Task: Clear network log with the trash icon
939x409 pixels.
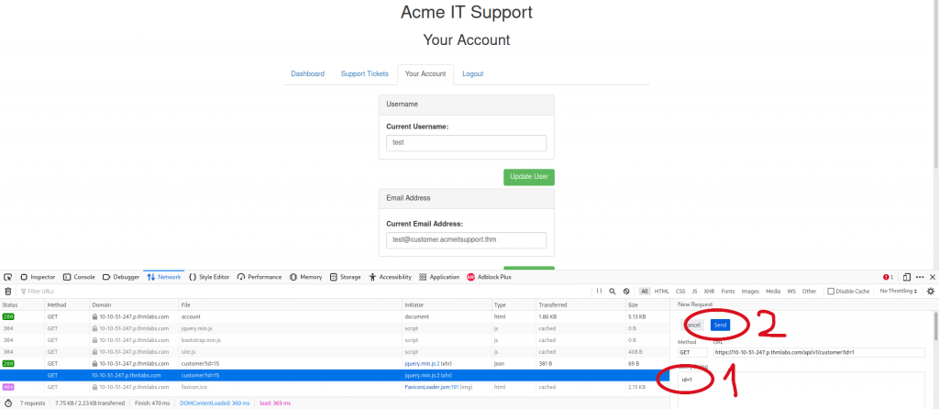Action: tap(8, 291)
